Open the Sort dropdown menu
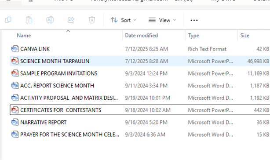270x160 pixels. click(x=123, y=20)
